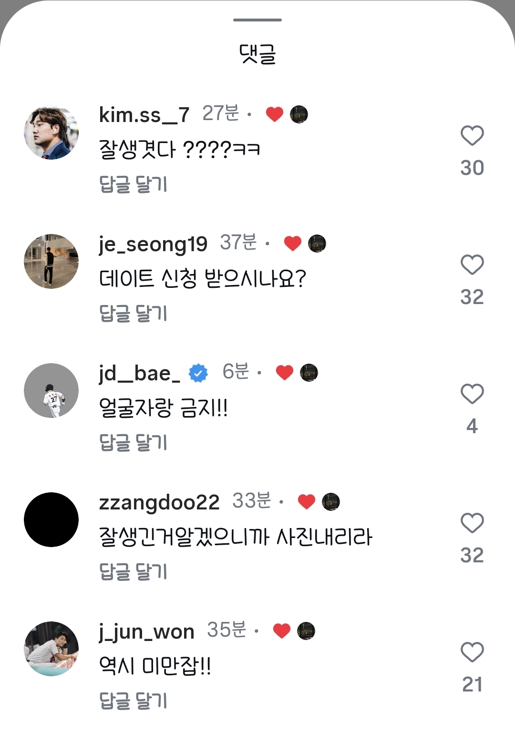Open j_jun_won's profile picture
The image size is (515, 742).
(51, 649)
